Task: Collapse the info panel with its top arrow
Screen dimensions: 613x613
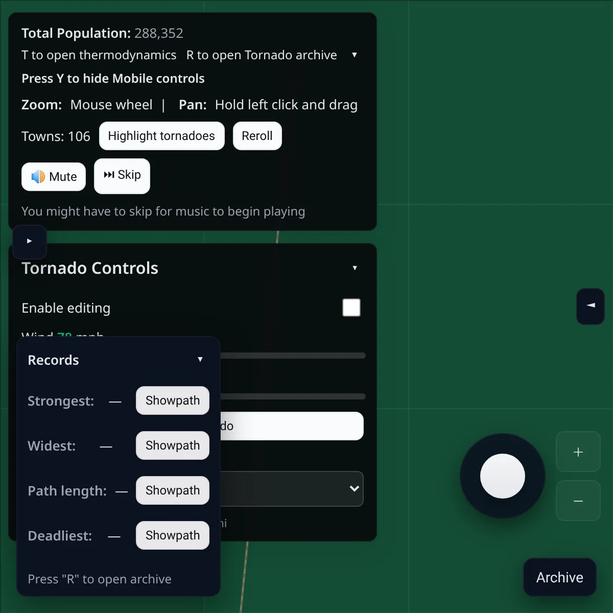Action: (x=355, y=55)
